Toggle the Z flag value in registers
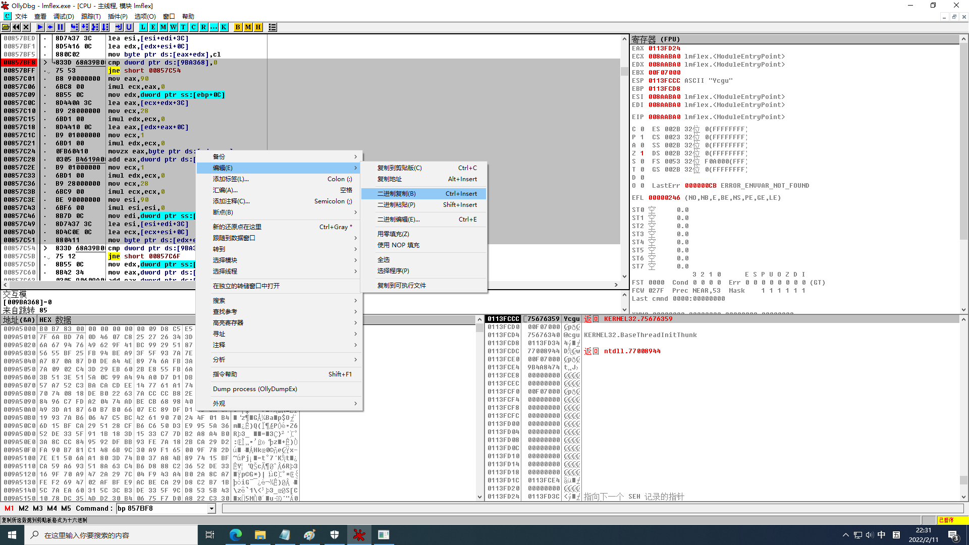Viewport: 969px width, 545px height. click(x=642, y=153)
